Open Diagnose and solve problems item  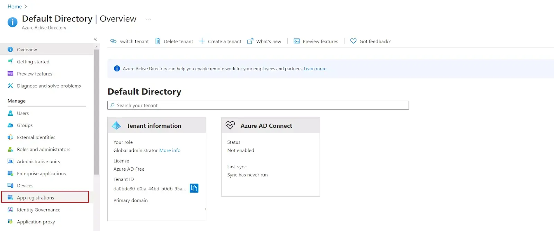47,86
